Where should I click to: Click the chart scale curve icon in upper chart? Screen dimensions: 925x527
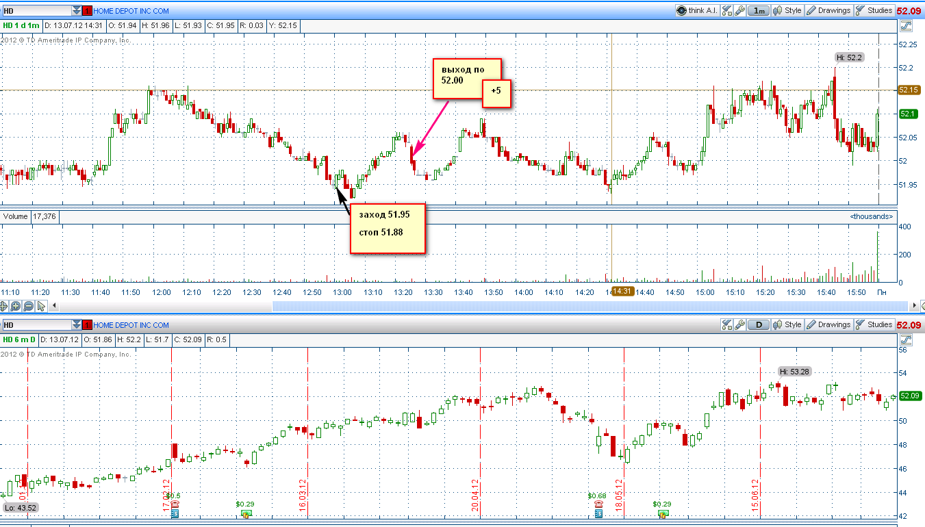pyautogui.click(x=907, y=26)
